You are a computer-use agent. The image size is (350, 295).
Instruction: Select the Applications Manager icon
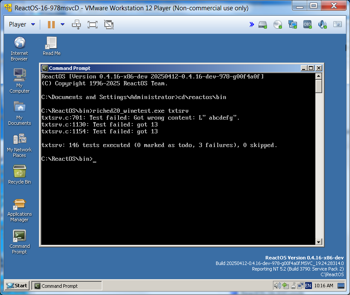click(19, 210)
